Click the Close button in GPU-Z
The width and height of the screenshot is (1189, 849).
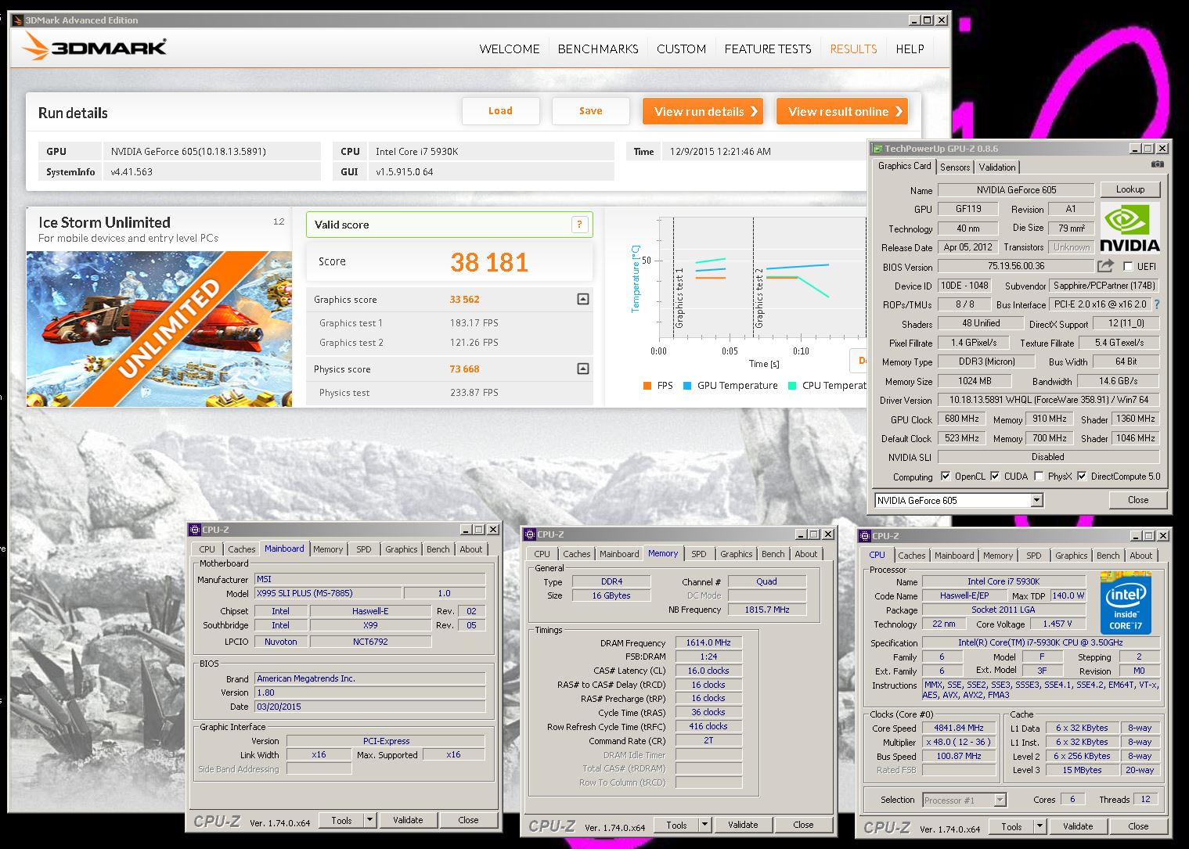(1138, 500)
